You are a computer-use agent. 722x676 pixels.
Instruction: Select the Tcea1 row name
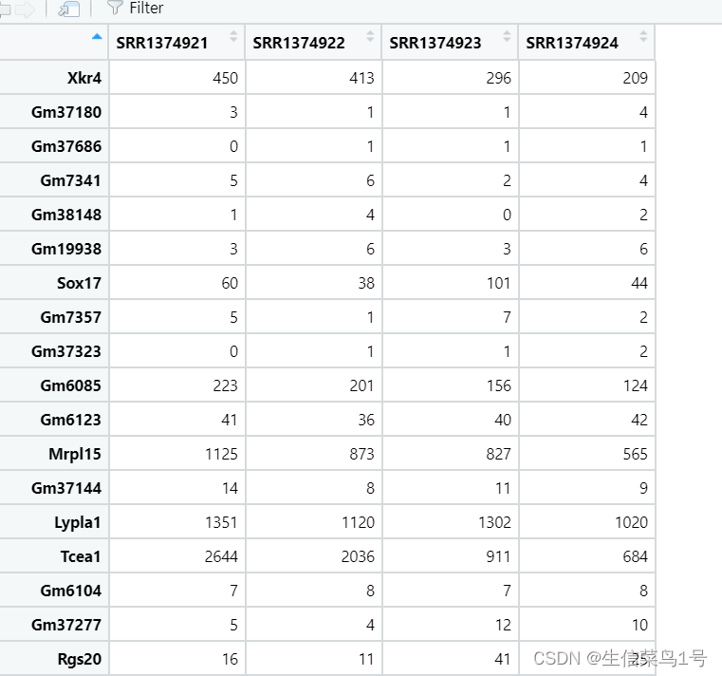click(x=54, y=556)
